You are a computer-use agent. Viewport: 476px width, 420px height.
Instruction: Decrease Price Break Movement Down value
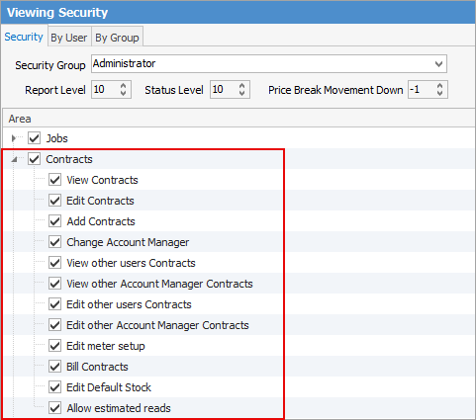point(439,93)
